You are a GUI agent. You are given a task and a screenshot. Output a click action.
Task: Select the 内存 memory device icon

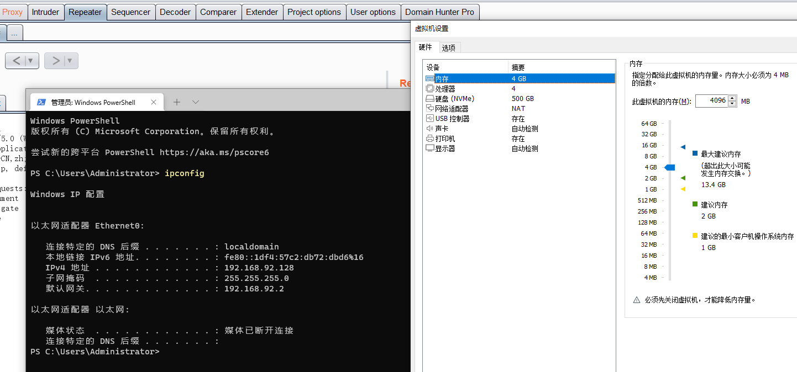point(429,79)
